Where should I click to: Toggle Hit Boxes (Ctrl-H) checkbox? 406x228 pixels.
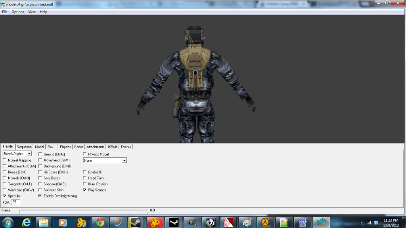coord(40,172)
